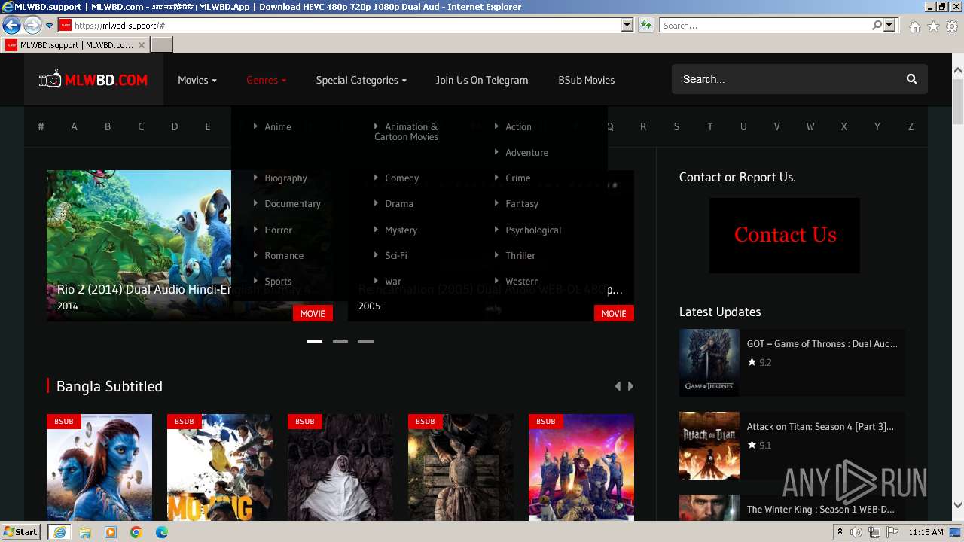964x542 pixels.
Task: Open IE search provider dropdown arrow
Action: pyautogui.click(x=889, y=26)
